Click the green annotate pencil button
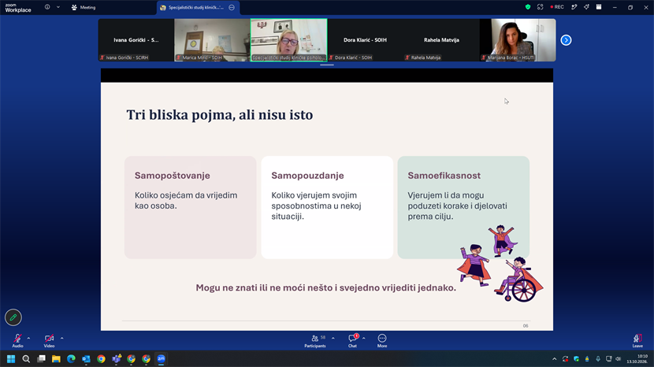This screenshot has height=367, width=654. [x=13, y=317]
